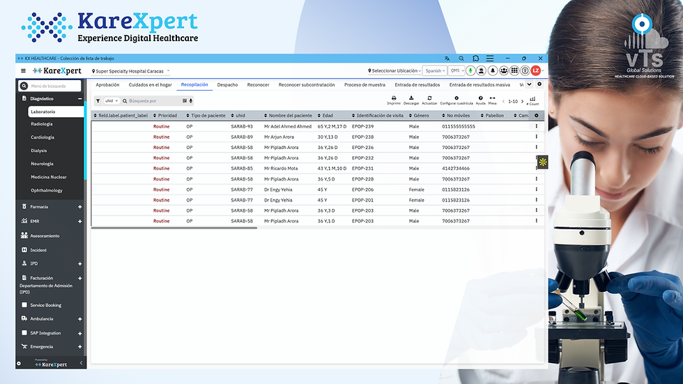Go to previous page of results
The width and height of the screenshot is (683, 384).
(x=503, y=102)
